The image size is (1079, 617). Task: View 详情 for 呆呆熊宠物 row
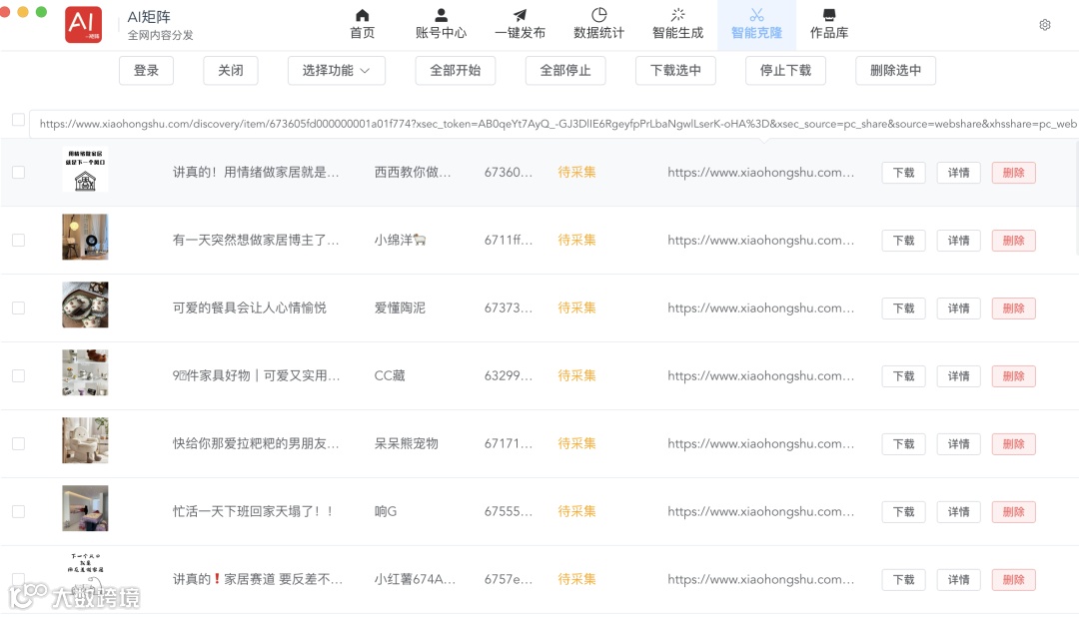coord(958,444)
